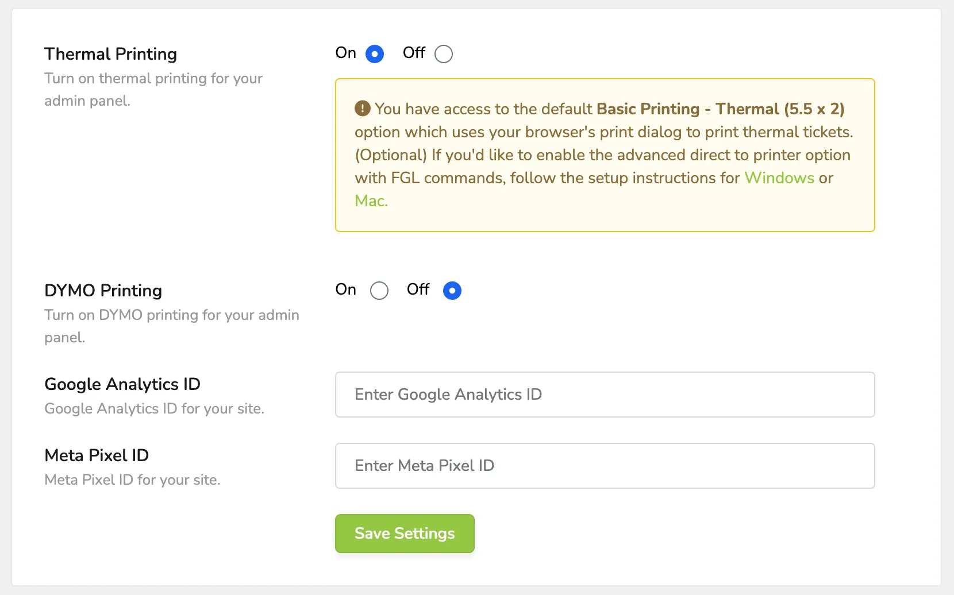Screen dimensions: 954x595
Task: Turn Thermal Printing off
Action: point(444,54)
